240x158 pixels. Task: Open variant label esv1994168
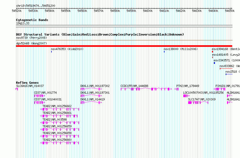[x=226, y=49]
